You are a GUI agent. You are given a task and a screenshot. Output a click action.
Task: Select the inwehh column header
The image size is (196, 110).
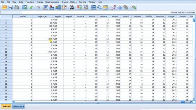183,16
